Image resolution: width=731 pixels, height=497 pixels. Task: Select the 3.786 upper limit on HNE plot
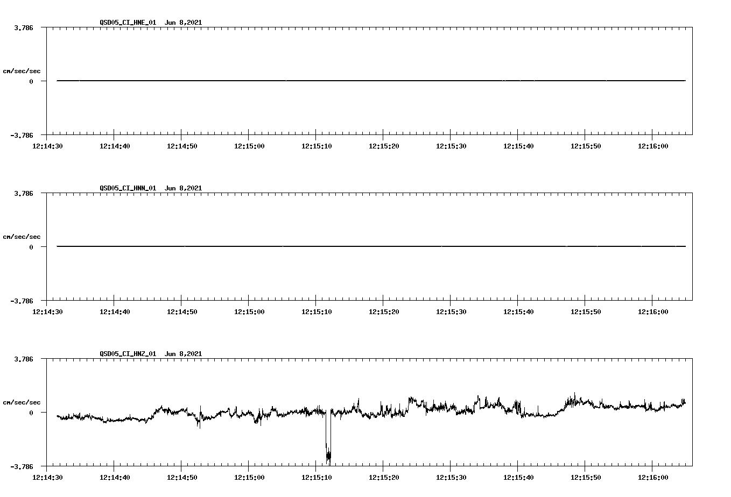(24, 27)
